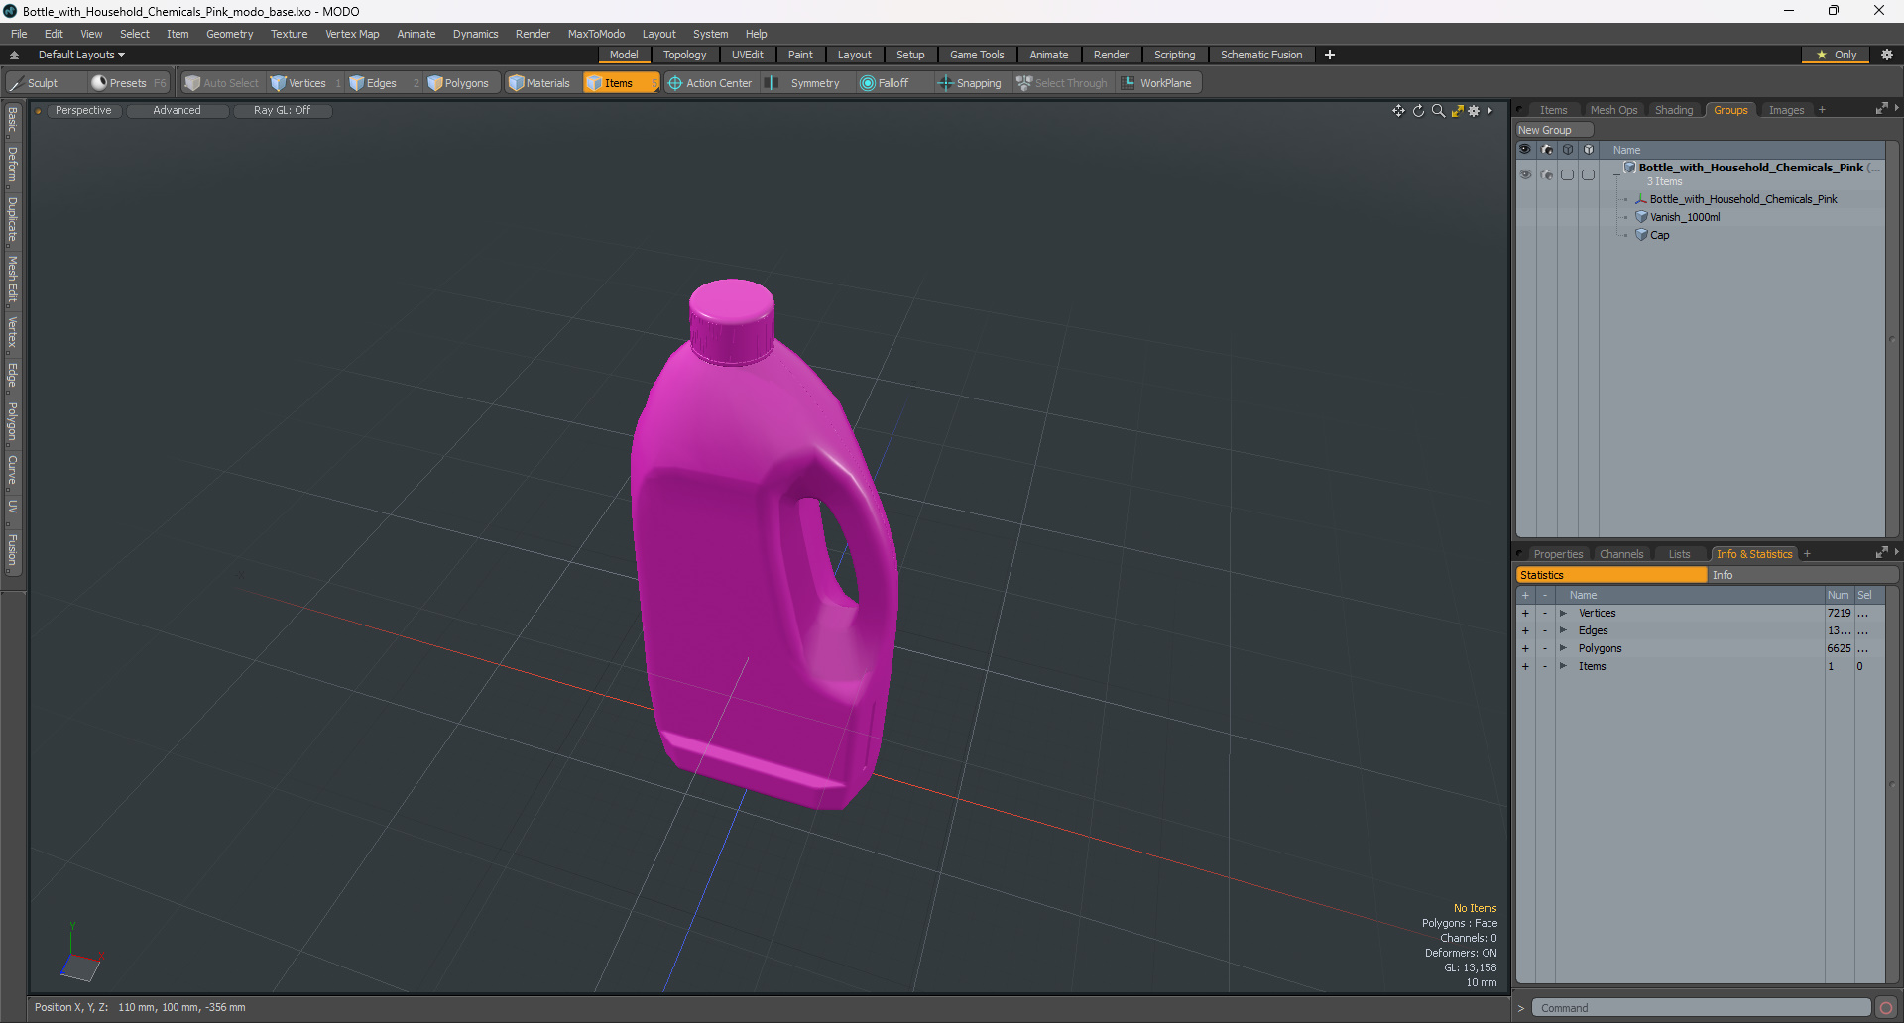Screen dimensions: 1904x1023
Task: Select the Vanish_1000ml item
Action: click(x=1685, y=217)
